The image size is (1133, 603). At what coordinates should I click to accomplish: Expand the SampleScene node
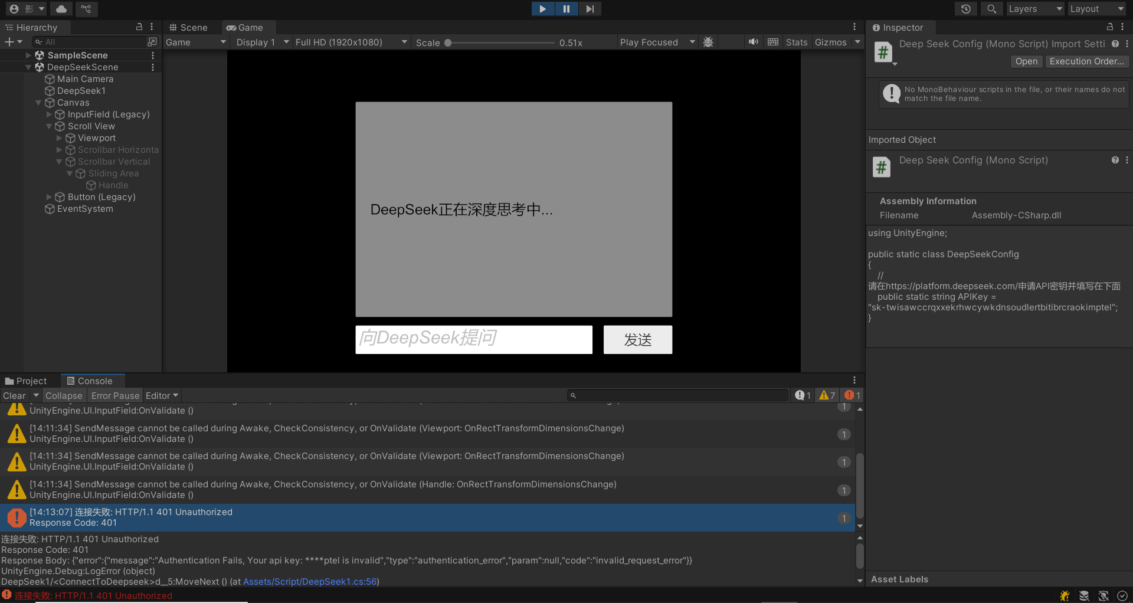coord(28,55)
